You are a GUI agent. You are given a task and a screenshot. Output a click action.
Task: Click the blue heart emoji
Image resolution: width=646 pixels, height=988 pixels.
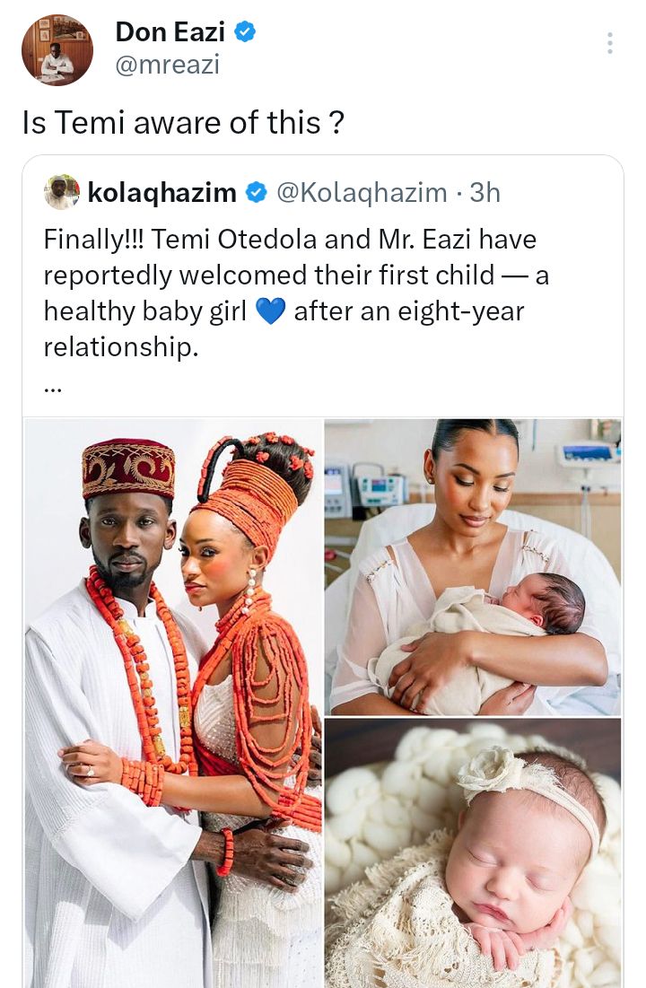[x=269, y=311]
